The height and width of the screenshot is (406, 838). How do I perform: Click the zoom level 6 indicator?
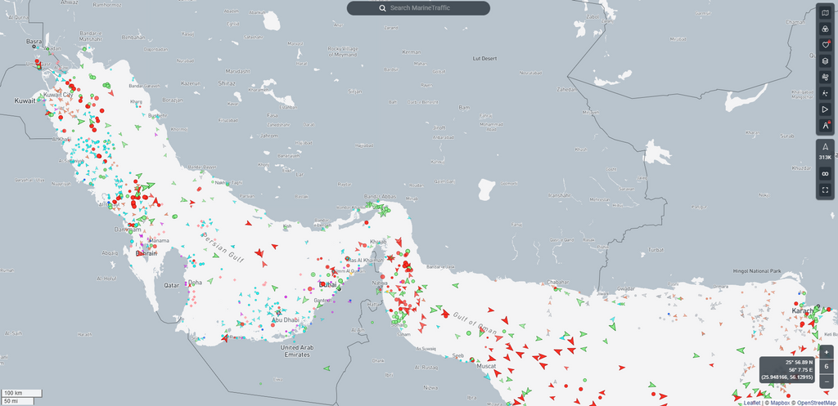(x=827, y=367)
